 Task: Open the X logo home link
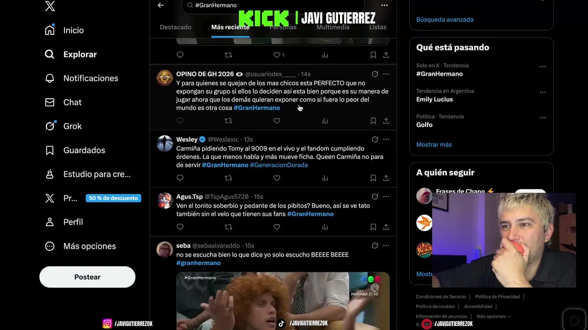tap(50, 6)
